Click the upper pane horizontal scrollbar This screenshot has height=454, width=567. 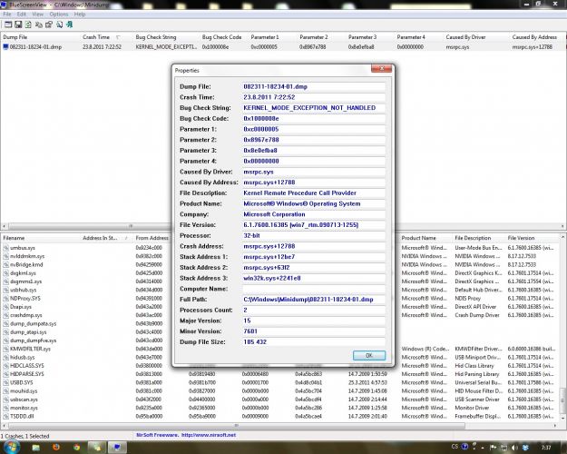tap(283, 226)
